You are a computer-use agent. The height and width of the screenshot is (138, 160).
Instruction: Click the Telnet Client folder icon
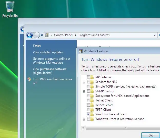92,100
